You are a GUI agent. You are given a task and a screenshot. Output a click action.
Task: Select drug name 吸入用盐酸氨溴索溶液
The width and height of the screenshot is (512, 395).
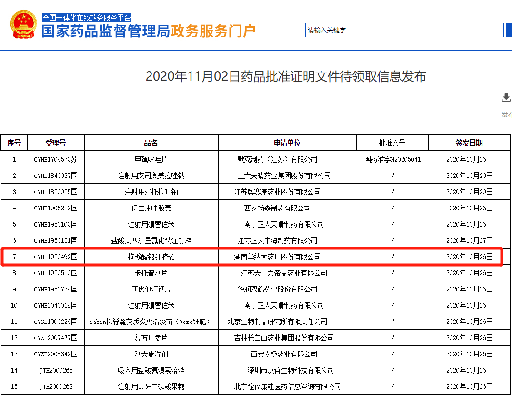[x=151, y=371]
